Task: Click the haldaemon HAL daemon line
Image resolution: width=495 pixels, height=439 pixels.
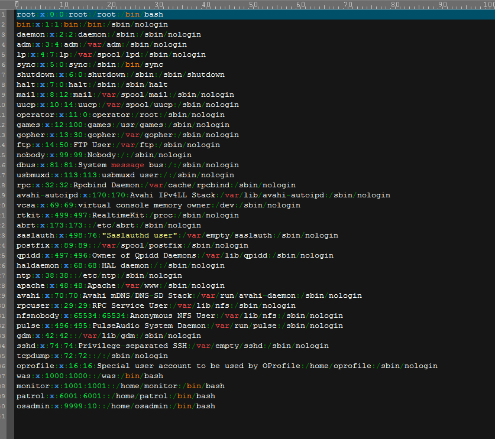Action: (x=121, y=266)
